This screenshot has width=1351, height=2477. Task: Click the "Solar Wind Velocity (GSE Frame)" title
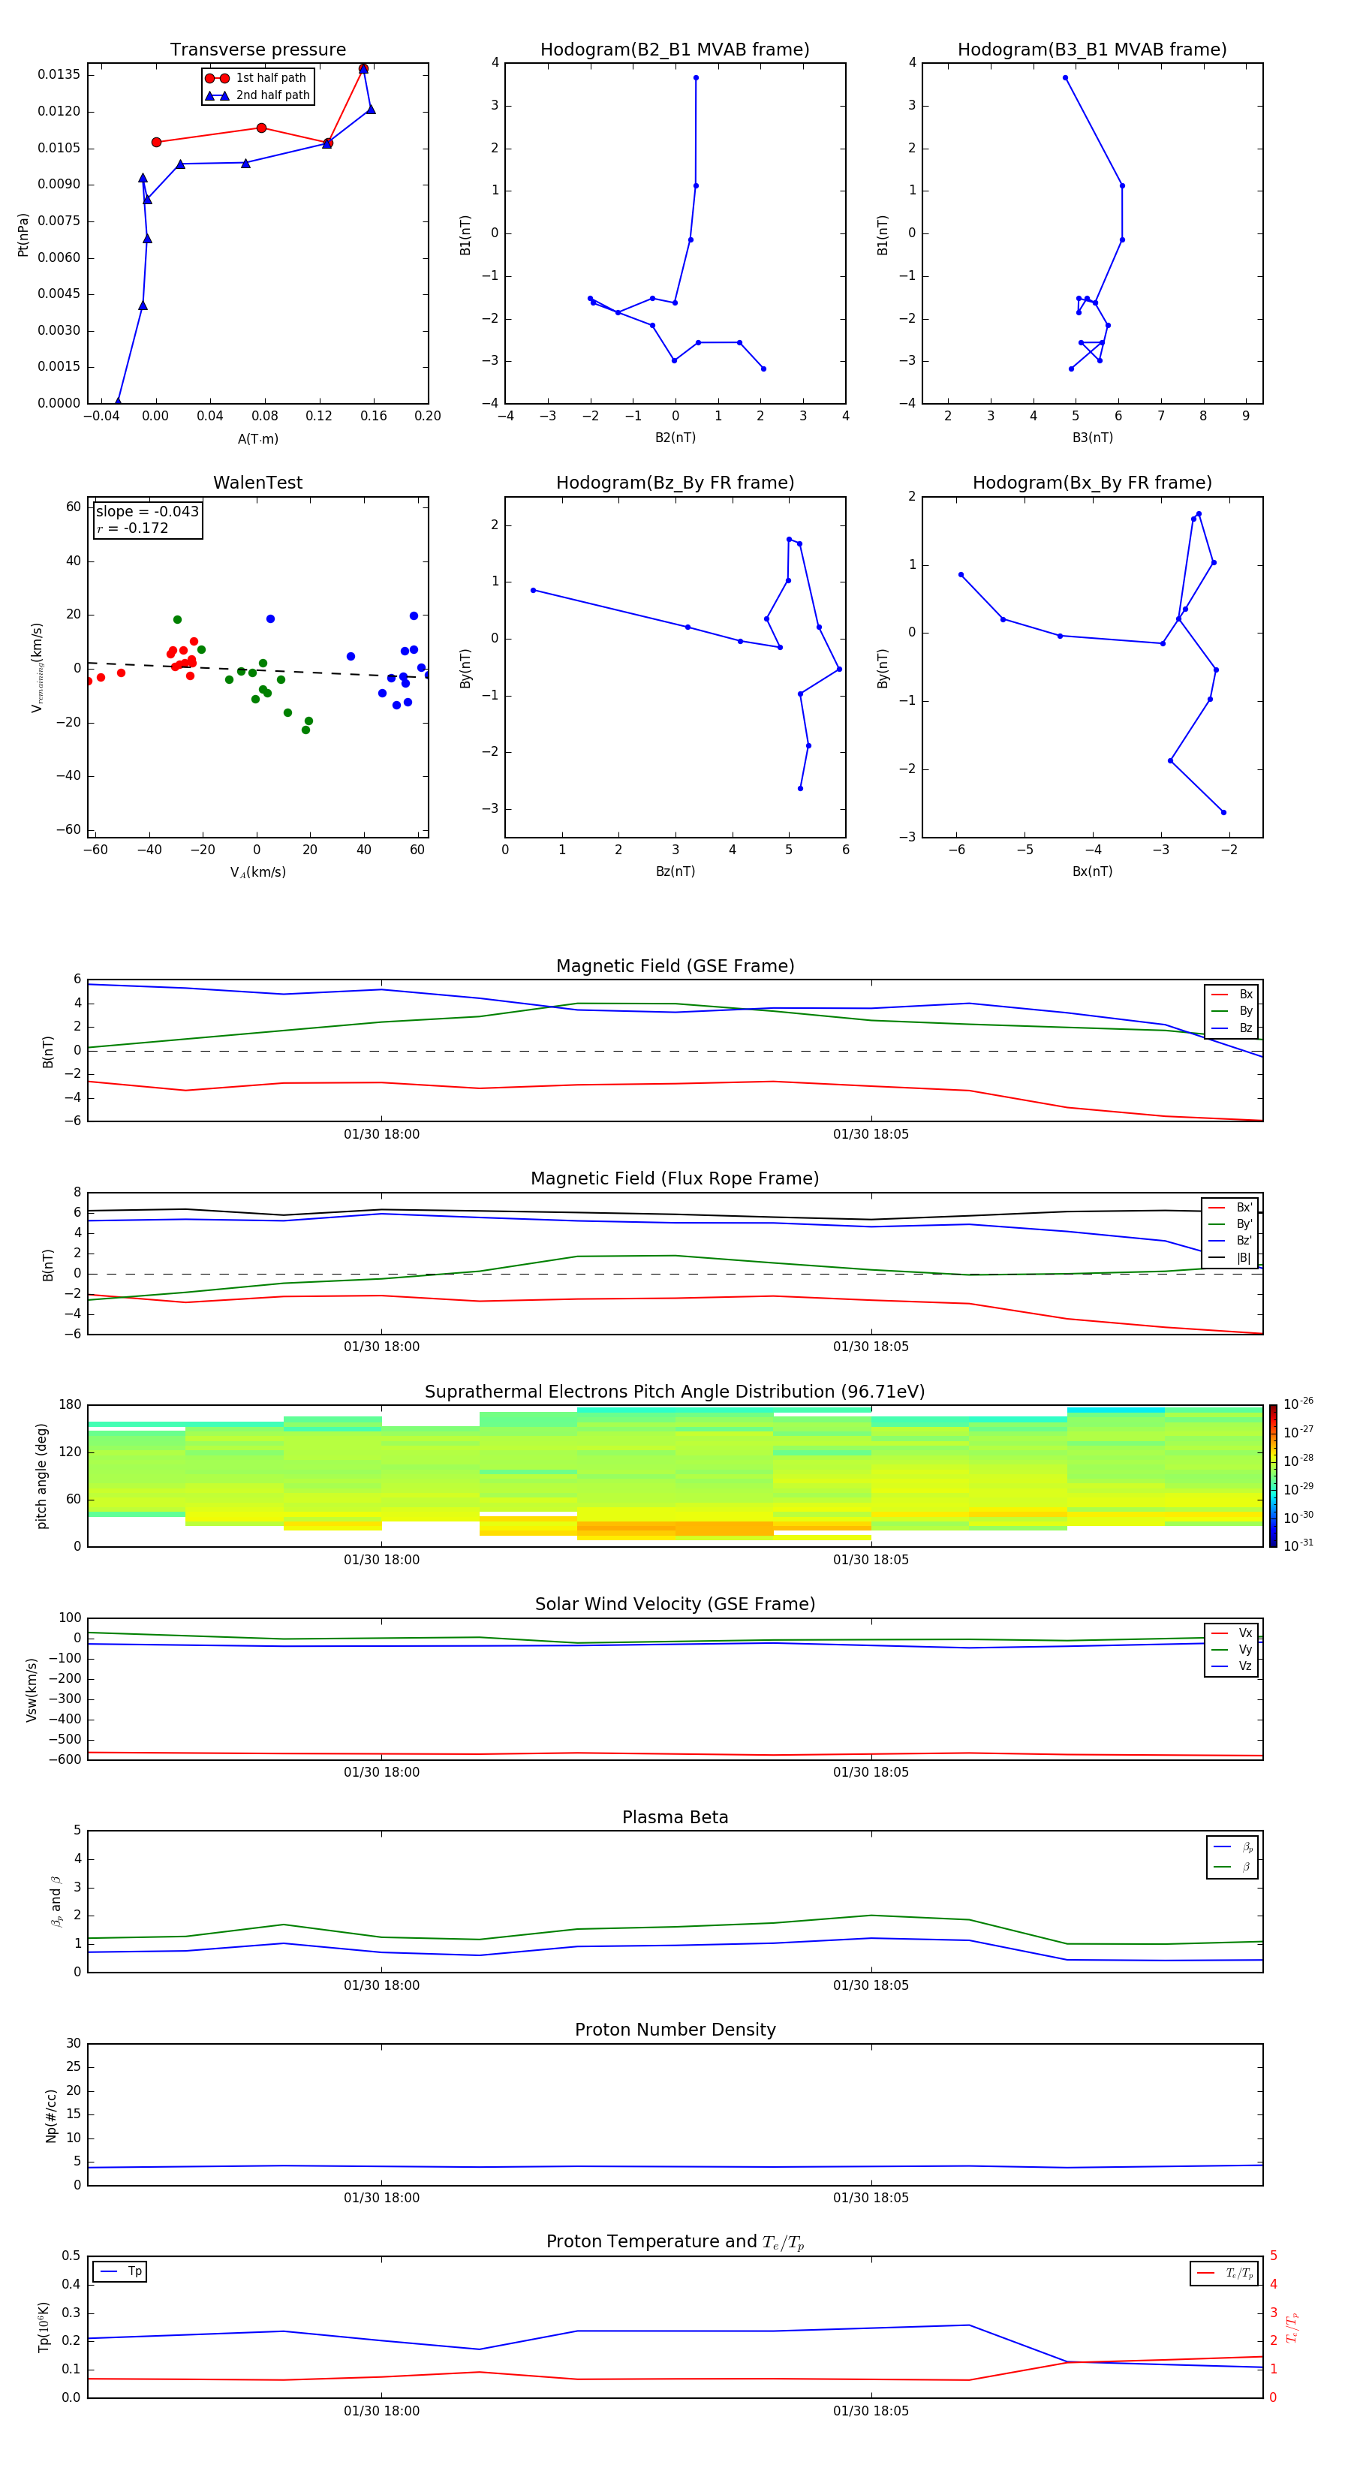point(675,1605)
